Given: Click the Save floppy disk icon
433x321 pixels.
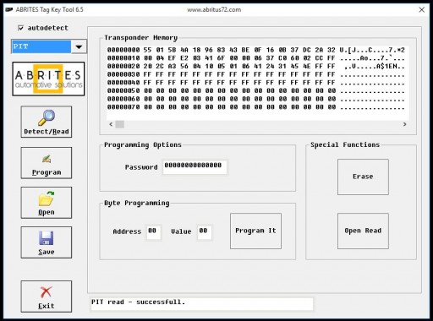Looking at the screenshot, I should coord(47,238).
